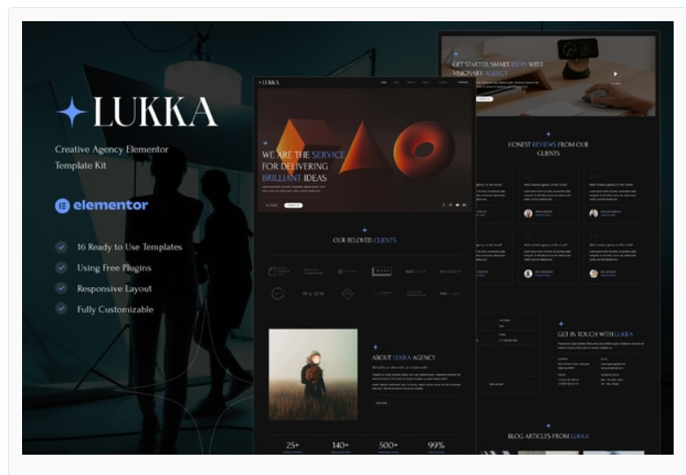Click the 'Blog Articles From Lukka' heading
The image size is (686, 475).
(548, 436)
